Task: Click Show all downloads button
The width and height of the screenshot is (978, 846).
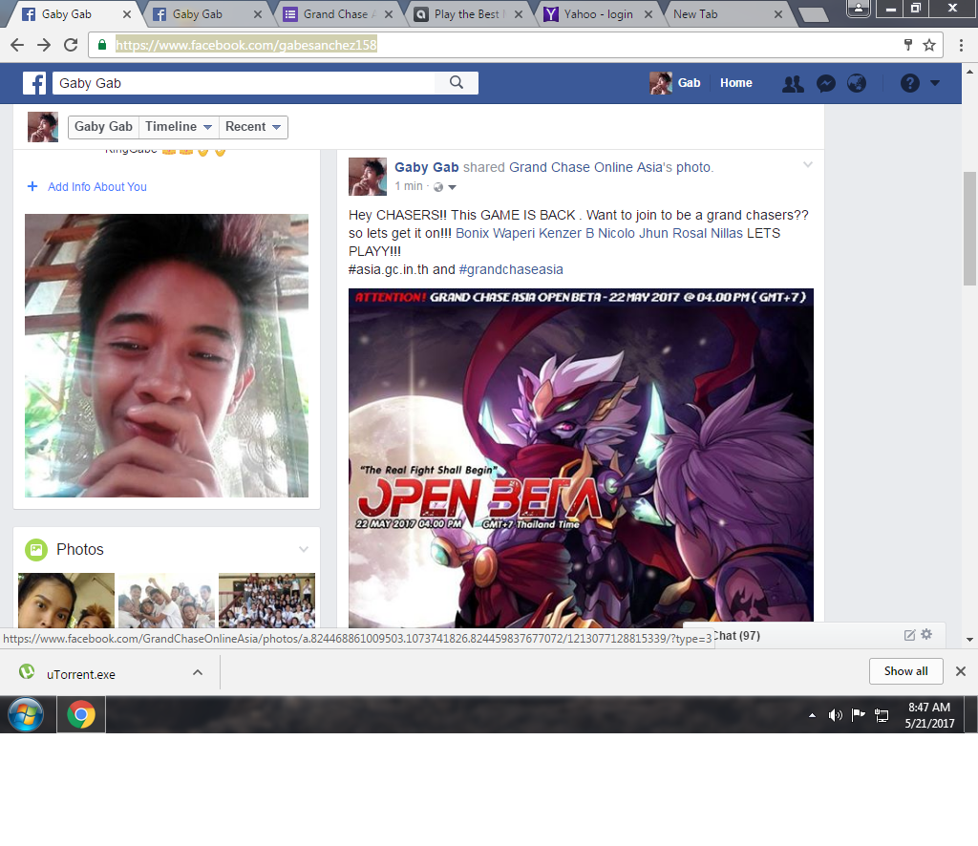Action: pos(905,671)
